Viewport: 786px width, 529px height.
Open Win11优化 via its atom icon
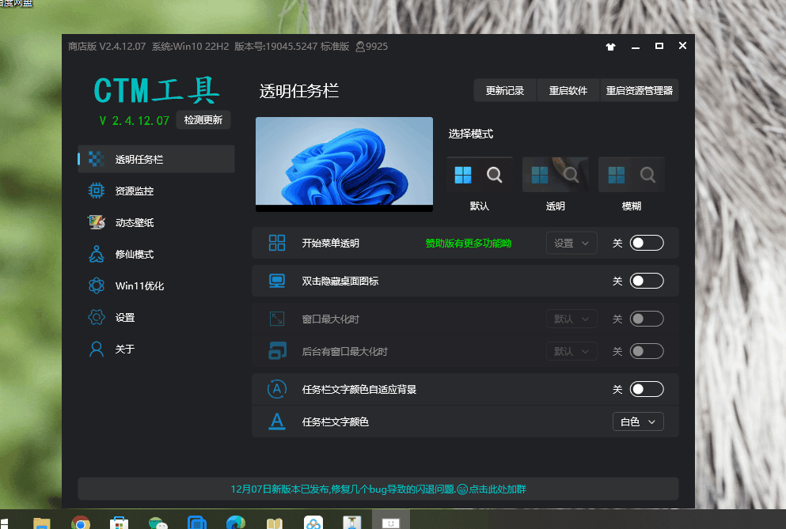(x=97, y=285)
